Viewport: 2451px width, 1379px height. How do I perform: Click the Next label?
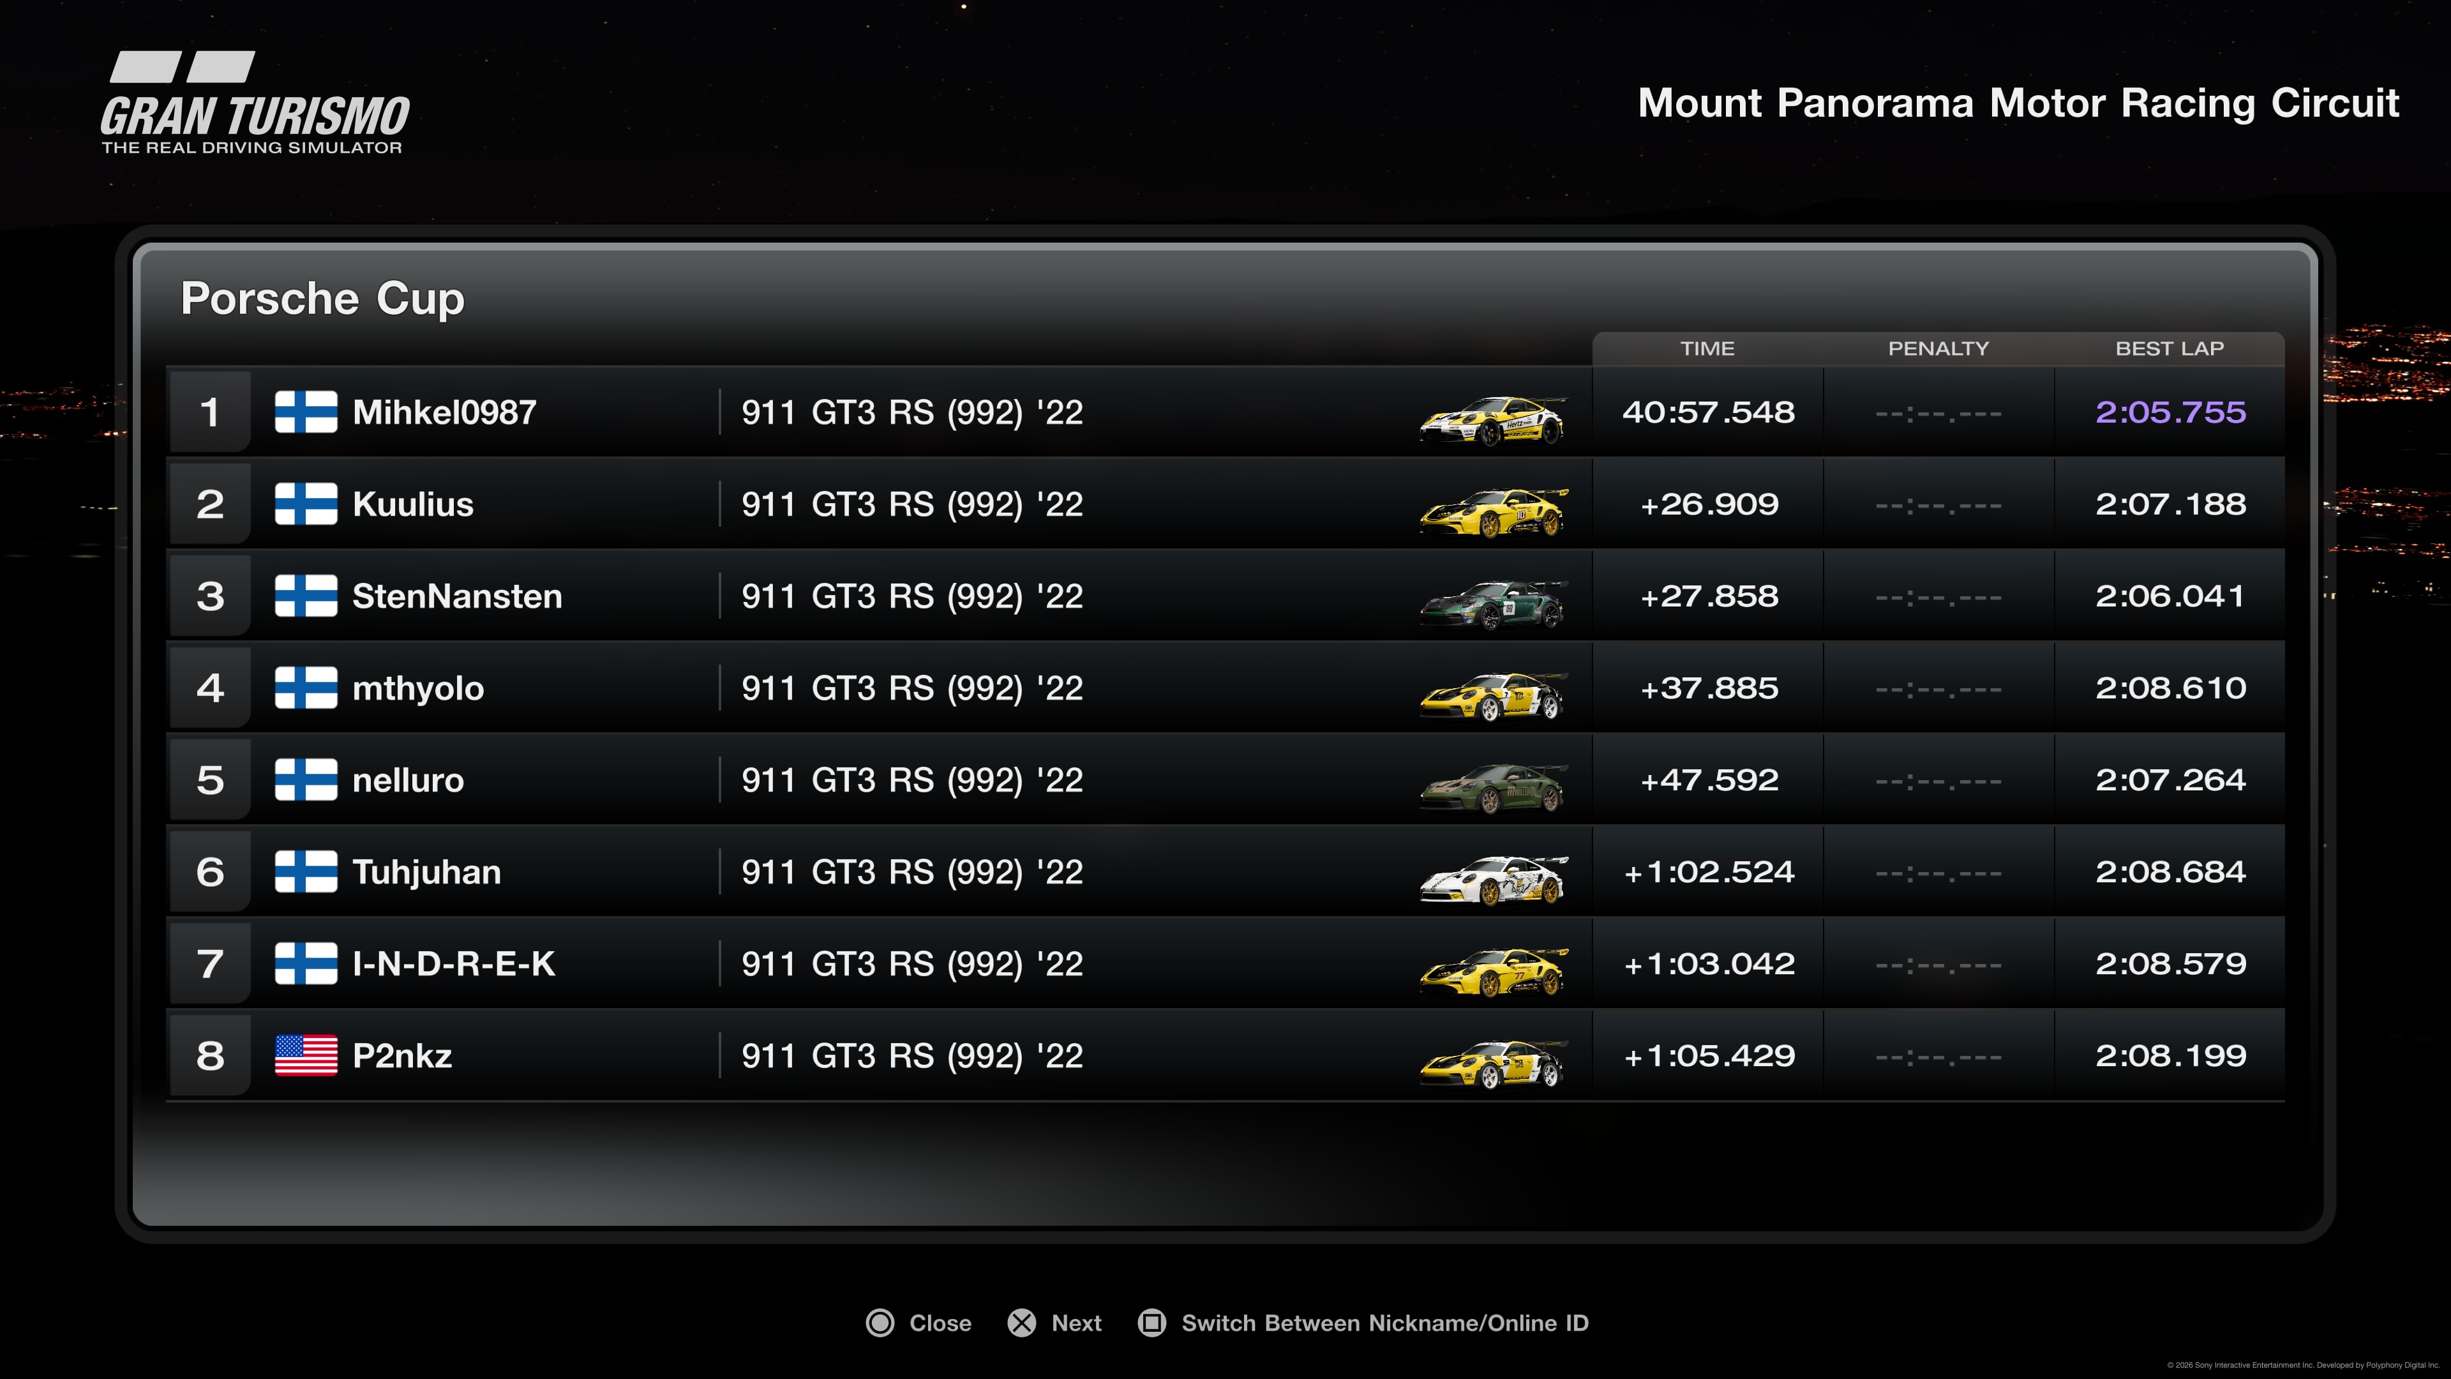[1076, 1323]
